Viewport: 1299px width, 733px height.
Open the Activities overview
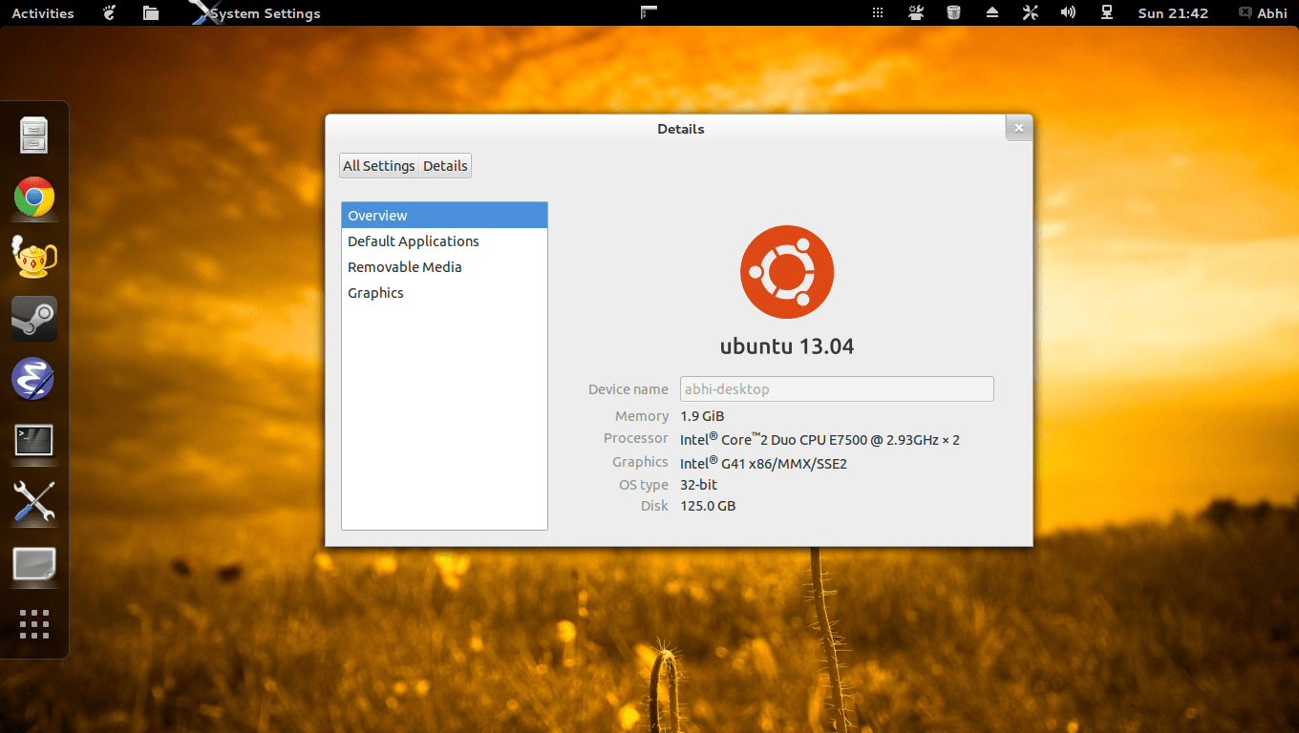pos(42,13)
